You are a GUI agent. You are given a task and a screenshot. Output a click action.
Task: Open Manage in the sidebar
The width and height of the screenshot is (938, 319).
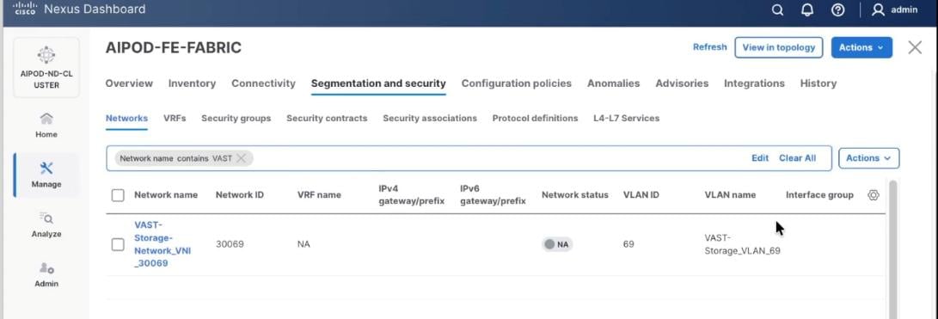click(46, 175)
